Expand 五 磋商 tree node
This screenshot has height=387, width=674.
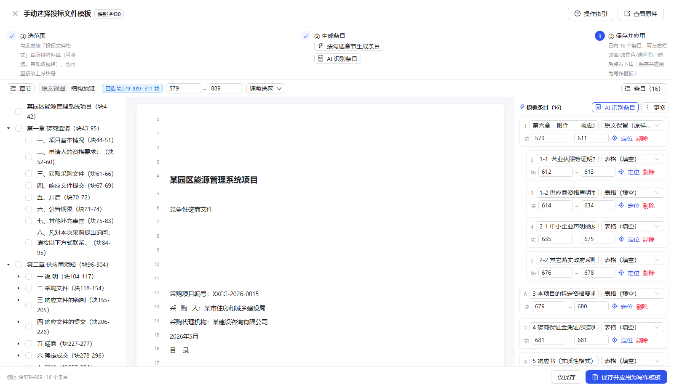pyautogui.click(x=19, y=344)
